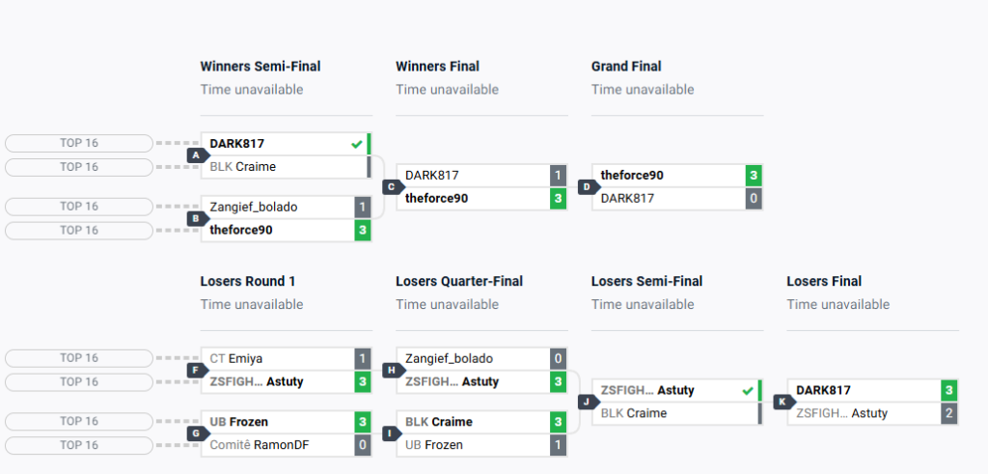Open match J in Losers Semi-Final
This screenshot has height=474, width=988.
[587, 402]
